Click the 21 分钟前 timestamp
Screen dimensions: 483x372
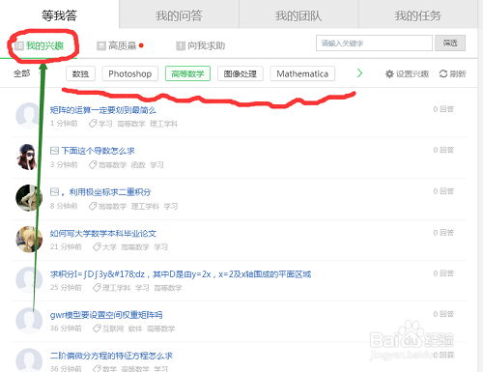66,247
